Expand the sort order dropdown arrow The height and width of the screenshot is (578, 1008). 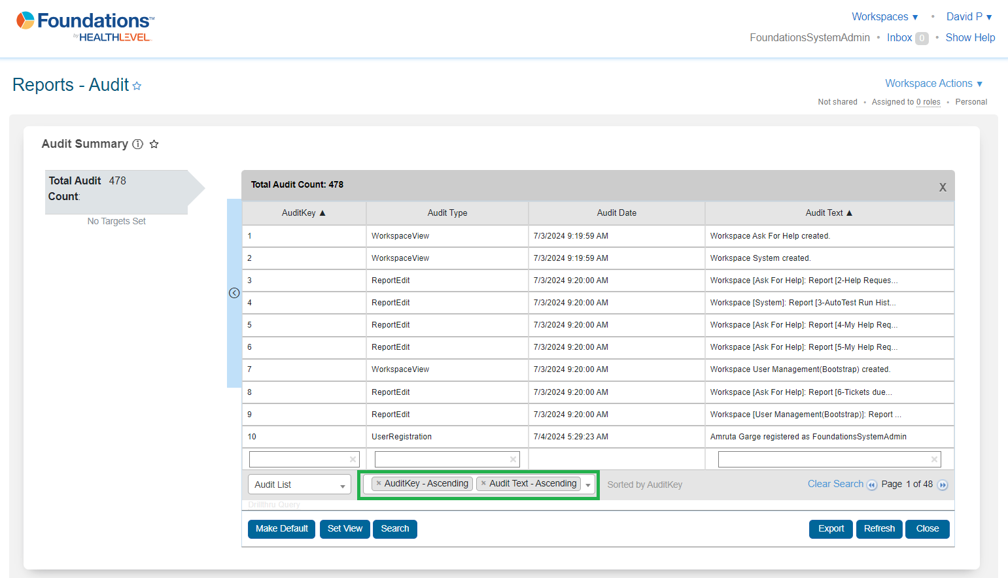pos(588,484)
